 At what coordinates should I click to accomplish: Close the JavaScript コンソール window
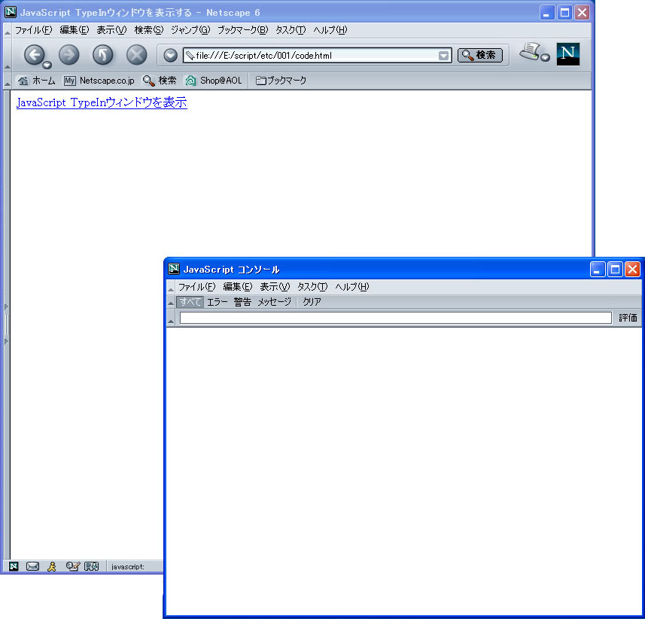coord(632,270)
